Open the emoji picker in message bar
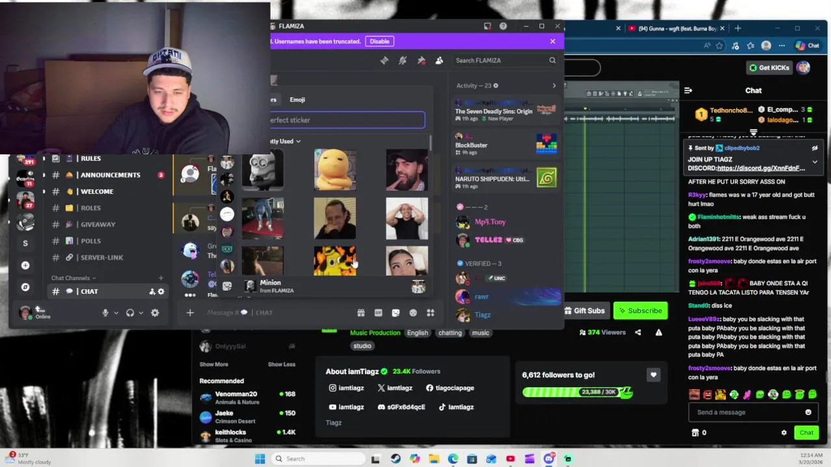Screen dimensions: 831x467 click(413, 313)
